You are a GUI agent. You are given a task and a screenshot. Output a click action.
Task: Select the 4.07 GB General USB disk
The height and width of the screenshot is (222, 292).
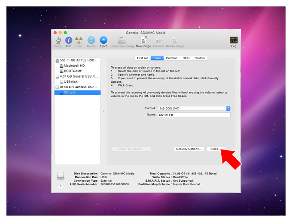pyautogui.click(x=77, y=76)
